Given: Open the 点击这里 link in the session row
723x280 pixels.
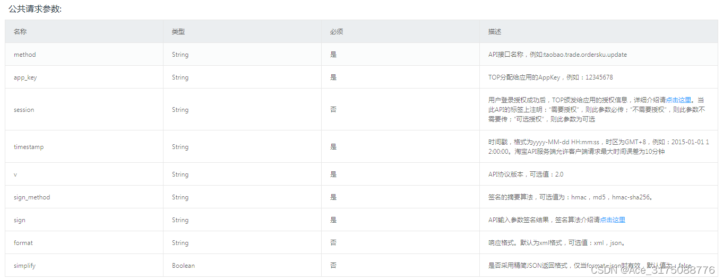Looking at the screenshot, I should tap(679, 100).
